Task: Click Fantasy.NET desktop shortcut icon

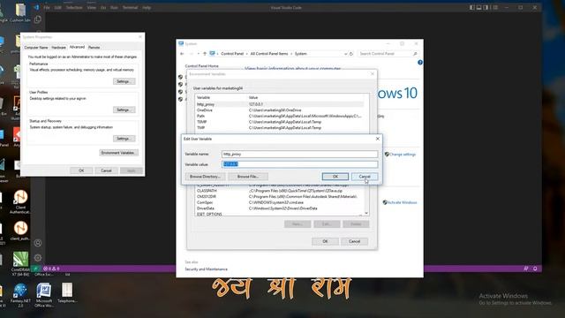Action: tap(20, 295)
